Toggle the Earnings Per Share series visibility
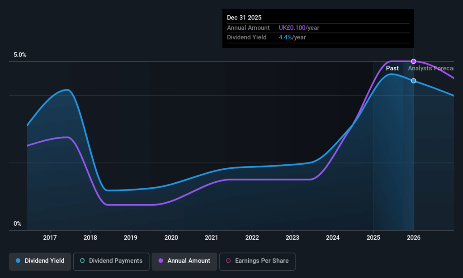This screenshot has height=278, width=463. [257, 261]
